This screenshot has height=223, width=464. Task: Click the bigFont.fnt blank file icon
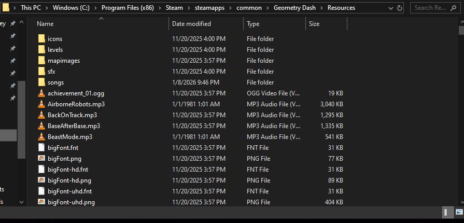click(x=42, y=148)
